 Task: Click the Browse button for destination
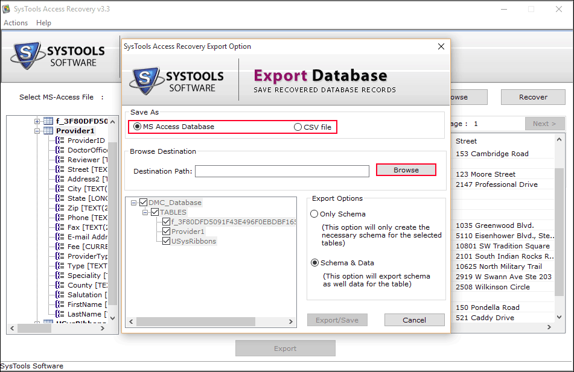pos(406,170)
